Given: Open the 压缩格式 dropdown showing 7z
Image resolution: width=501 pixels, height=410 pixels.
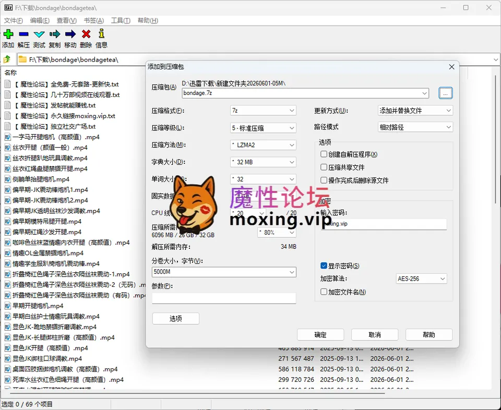Looking at the screenshot, I should tap(263, 111).
